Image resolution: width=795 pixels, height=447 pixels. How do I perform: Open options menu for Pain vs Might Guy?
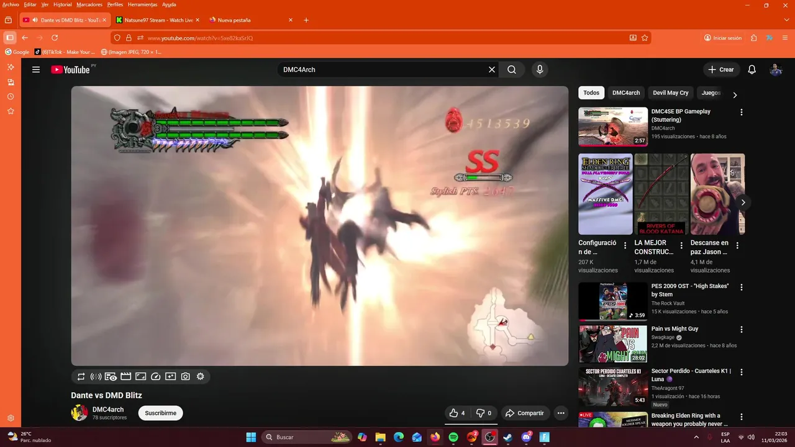[741, 330]
